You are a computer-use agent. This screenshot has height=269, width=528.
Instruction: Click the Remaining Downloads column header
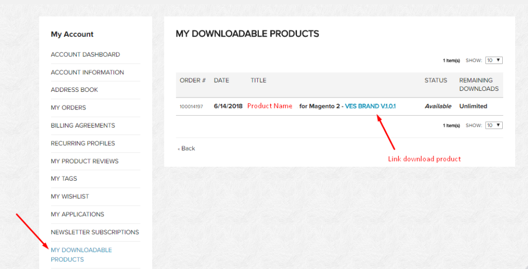(478, 85)
